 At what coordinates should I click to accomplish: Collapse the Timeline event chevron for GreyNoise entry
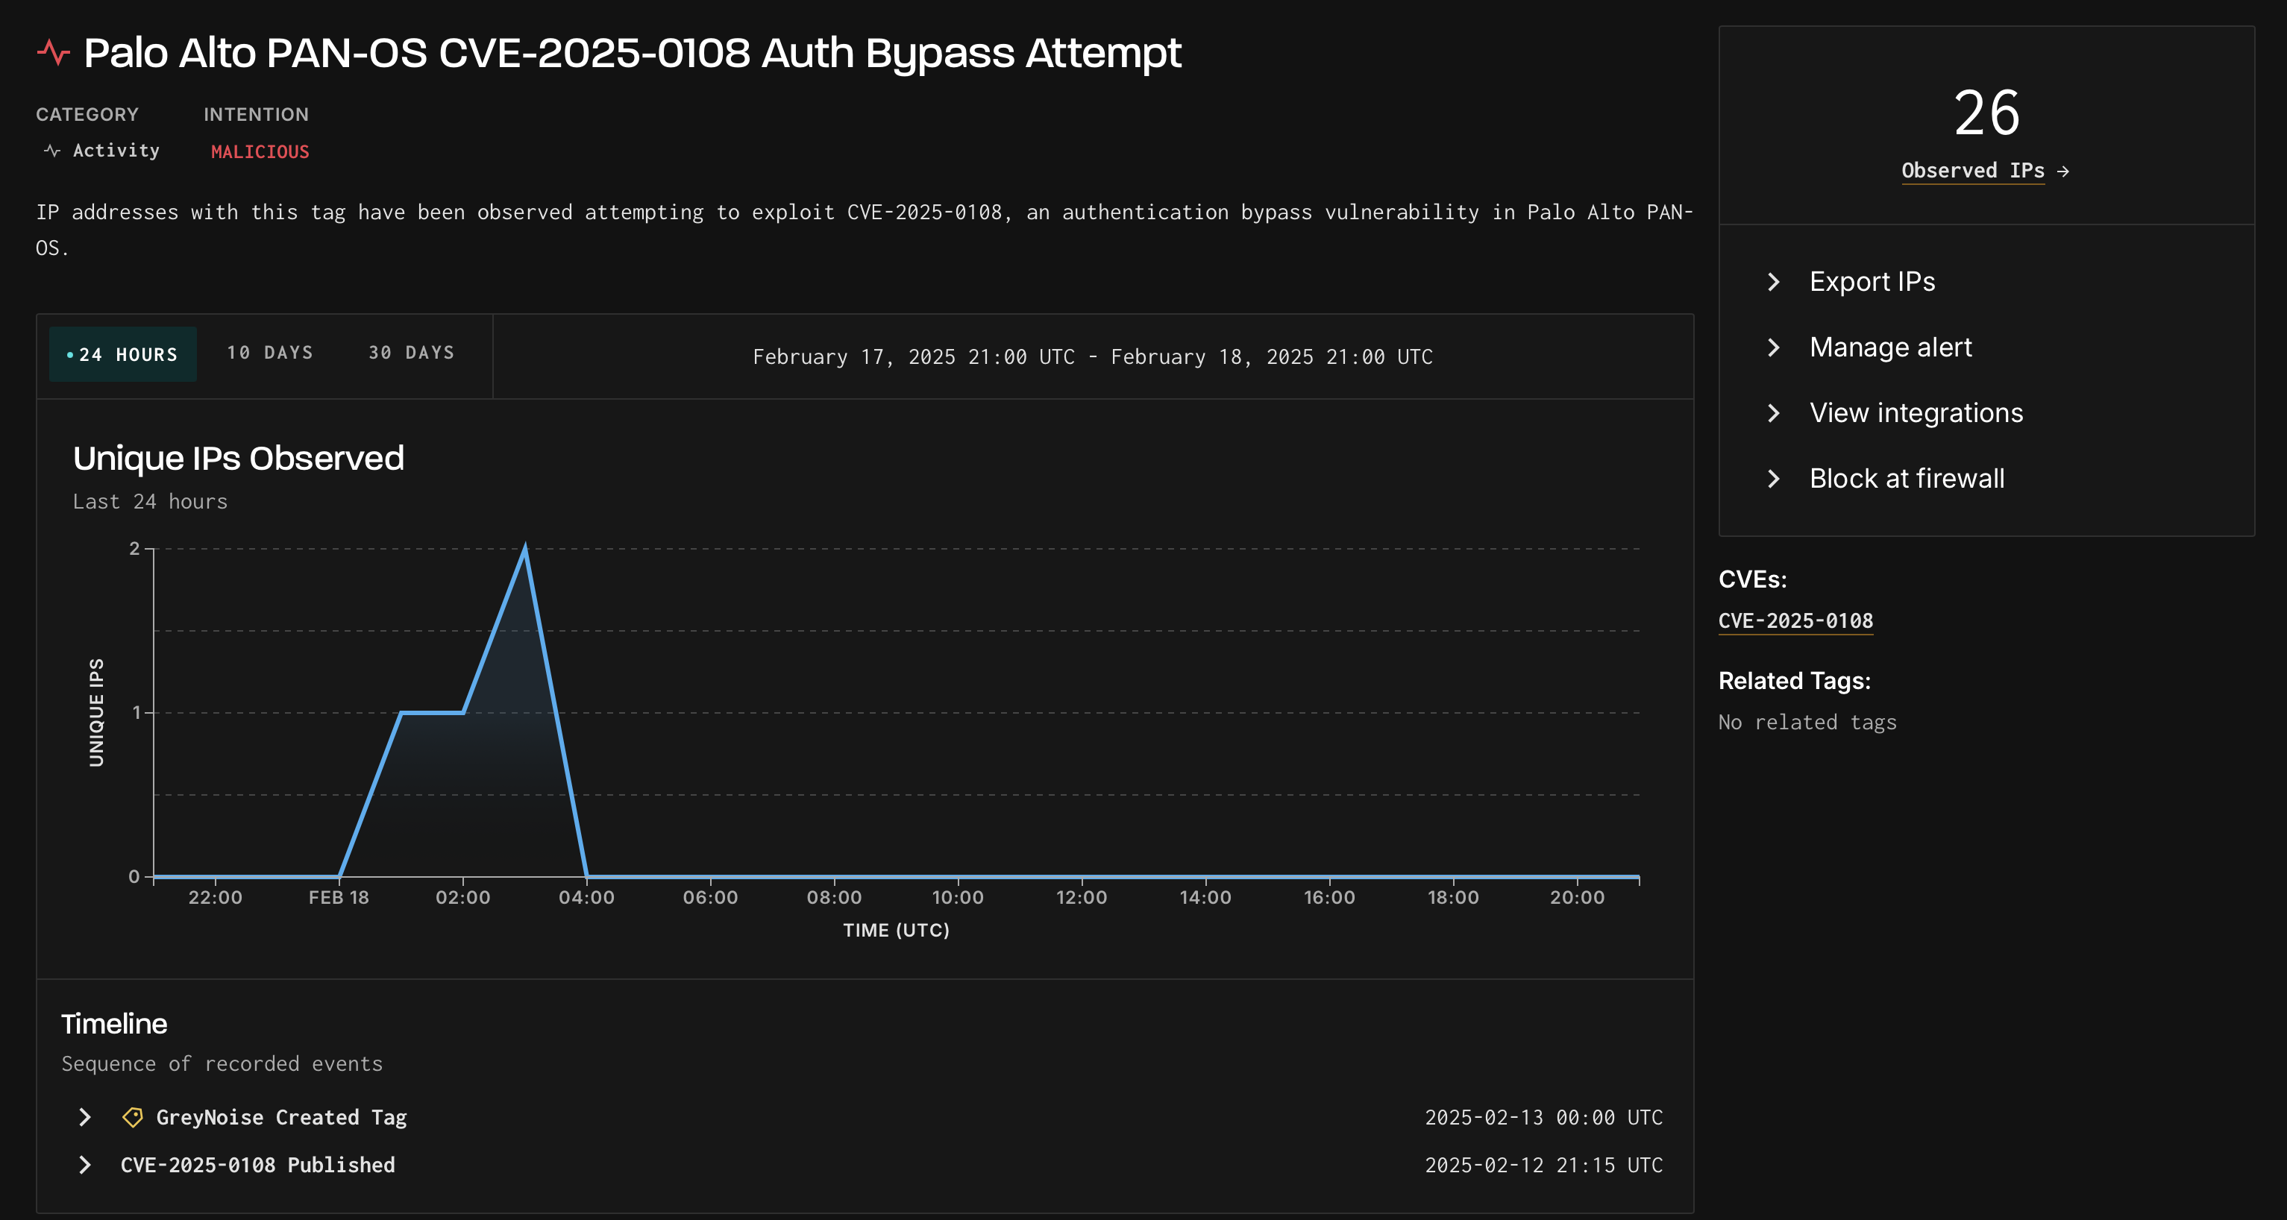[84, 1117]
